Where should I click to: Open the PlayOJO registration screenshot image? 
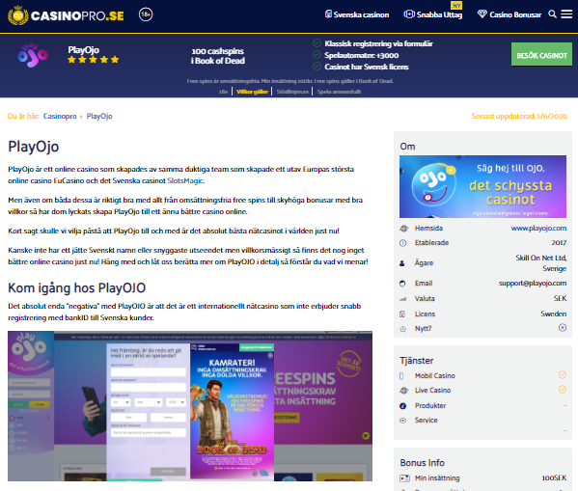click(x=190, y=406)
